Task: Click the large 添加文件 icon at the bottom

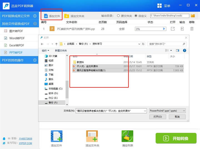Action: (57, 136)
